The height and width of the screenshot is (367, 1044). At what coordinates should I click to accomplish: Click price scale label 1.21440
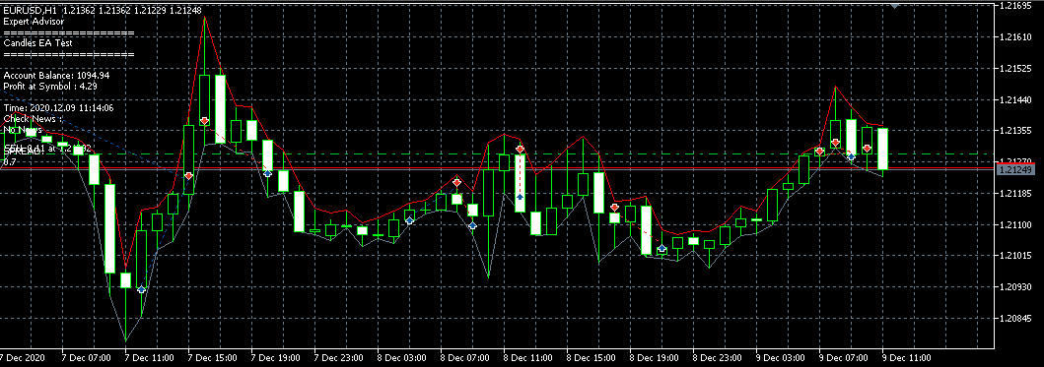click(x=1014, y=99)
